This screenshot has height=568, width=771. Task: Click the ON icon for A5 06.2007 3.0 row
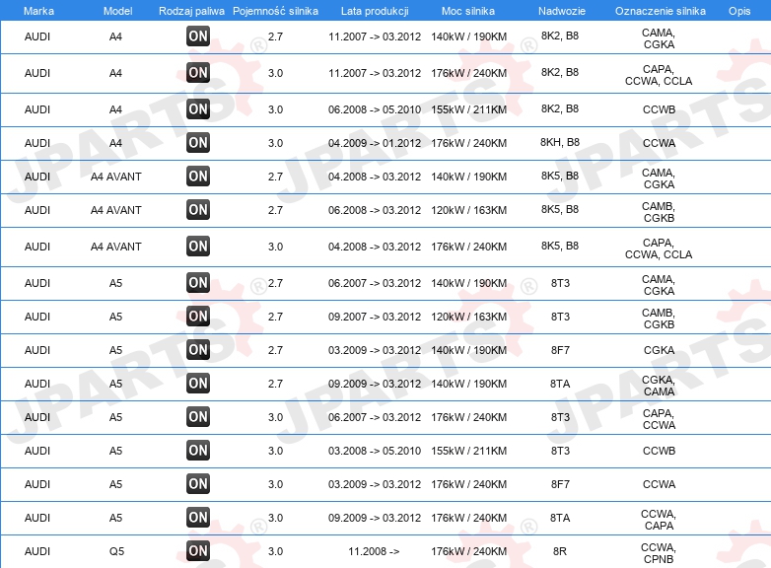[198, 416]
